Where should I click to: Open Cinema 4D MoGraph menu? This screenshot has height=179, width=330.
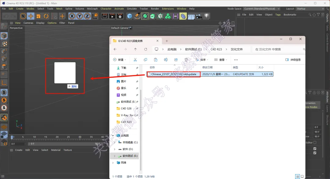tap(92, 9)
